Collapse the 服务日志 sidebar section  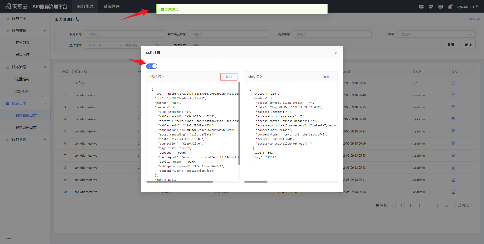click(45, 103)
